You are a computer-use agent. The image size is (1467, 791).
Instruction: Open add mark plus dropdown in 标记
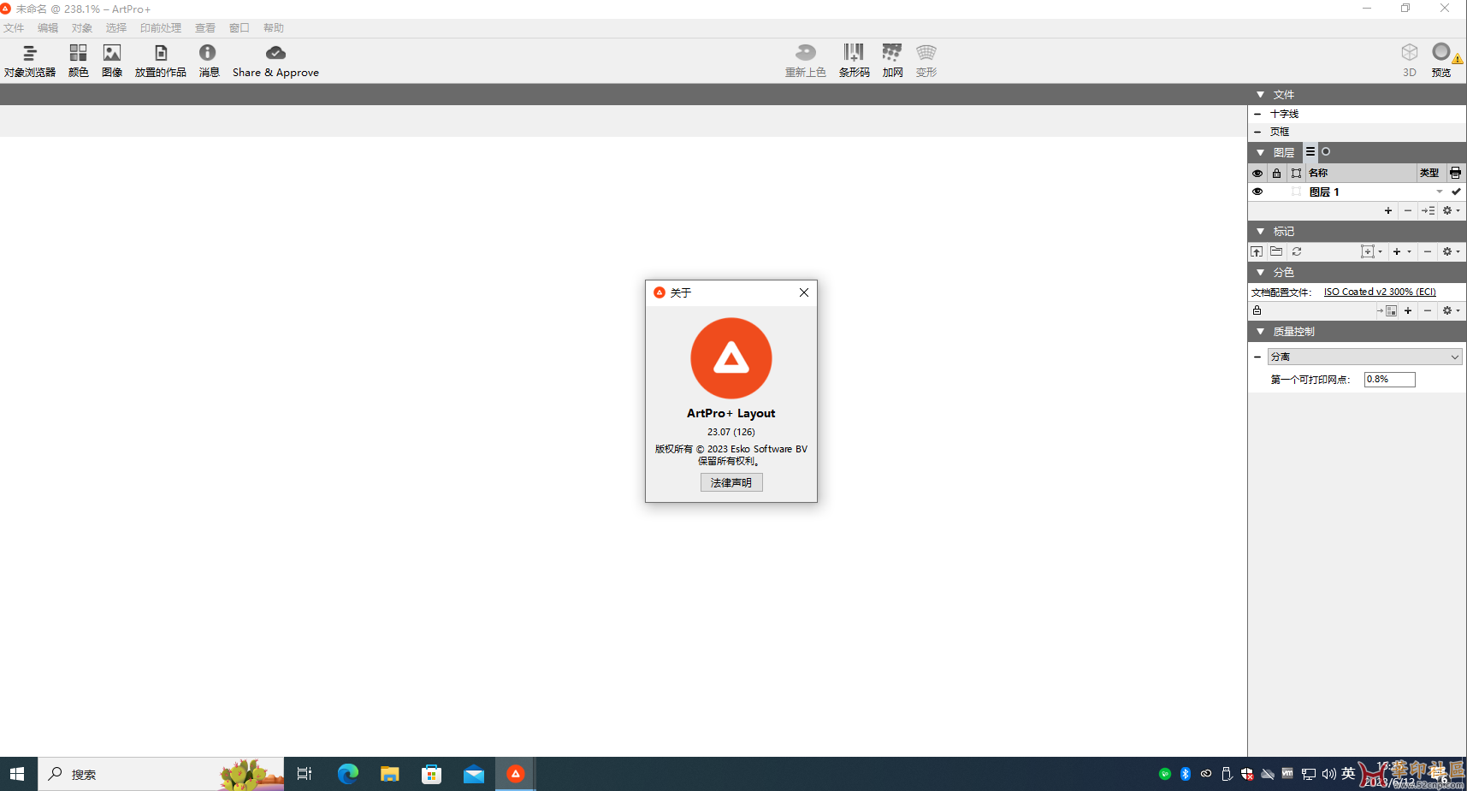click(x=1401, y=251)
